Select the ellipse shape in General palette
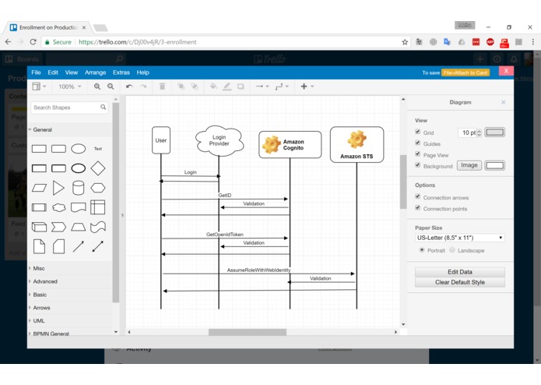 click(79, 149)
